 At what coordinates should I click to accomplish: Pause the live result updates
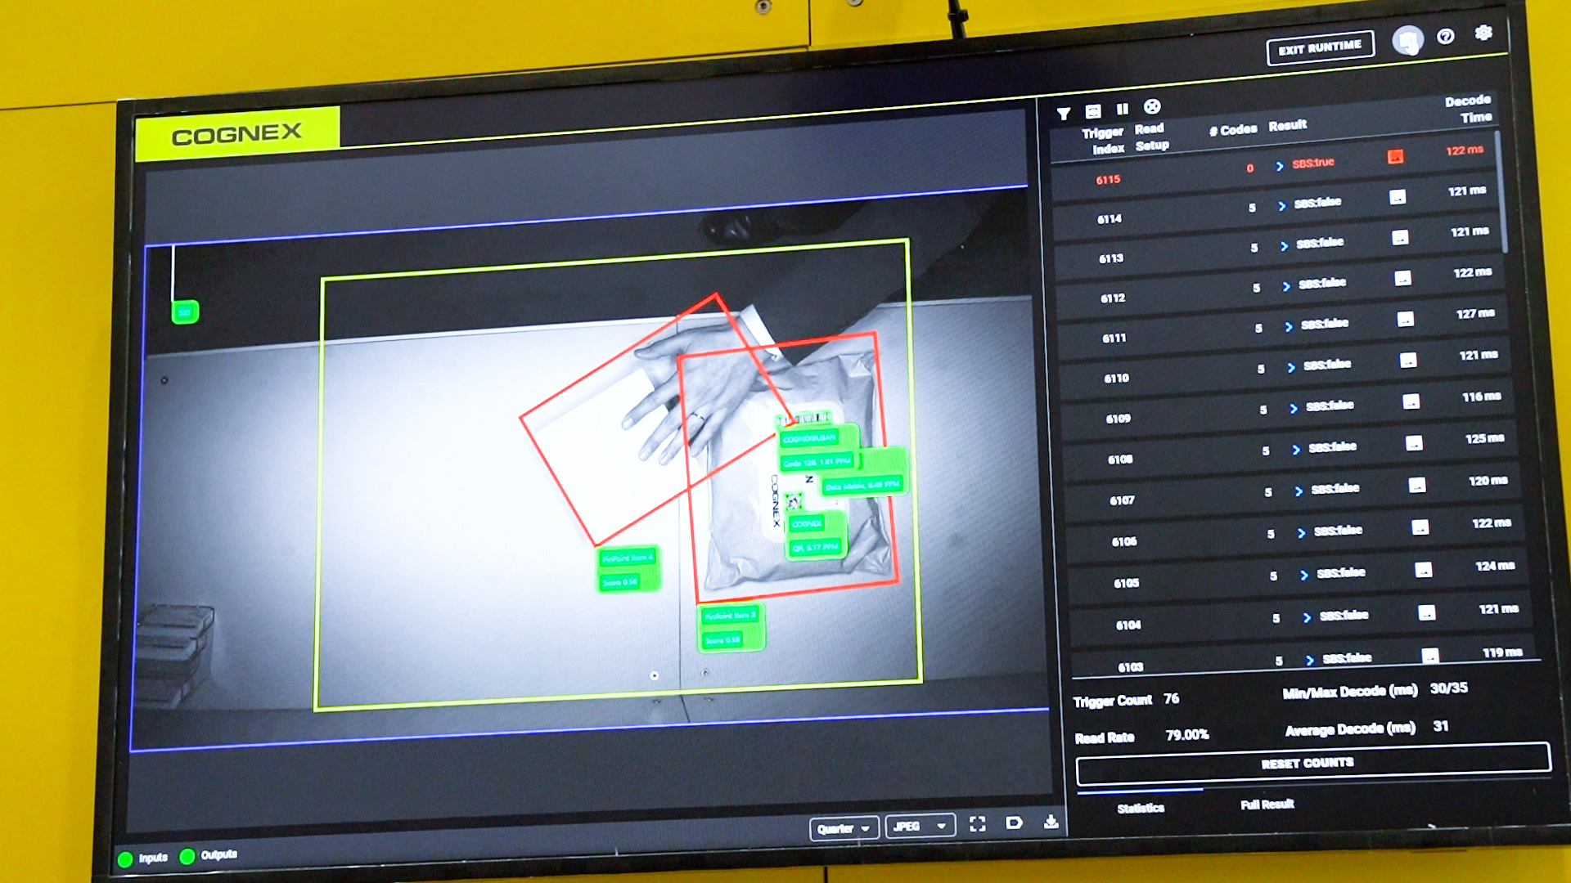point(1123,109)
